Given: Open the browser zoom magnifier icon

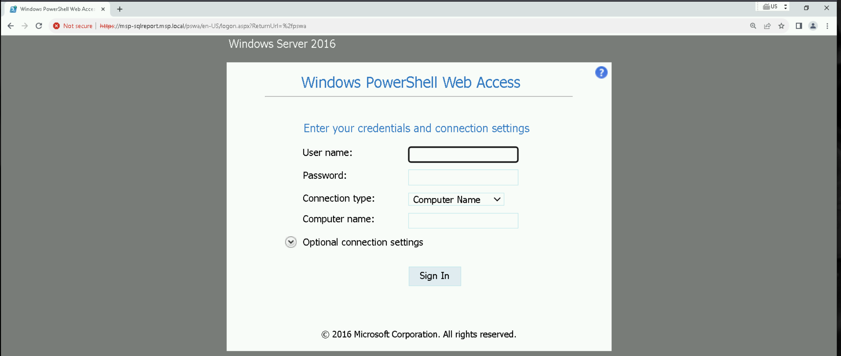Looking at the screenshot, I should click(753, 26).
